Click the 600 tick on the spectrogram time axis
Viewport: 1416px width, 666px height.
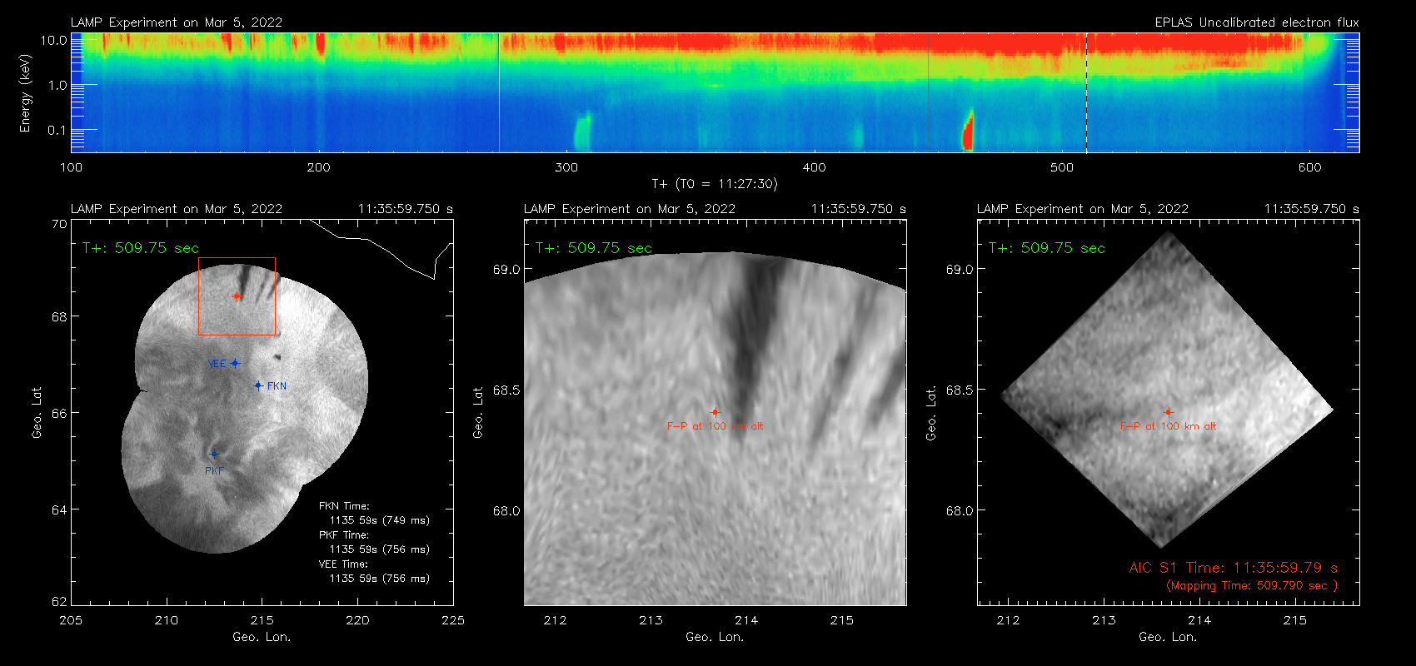click(x=1309, y=167)
